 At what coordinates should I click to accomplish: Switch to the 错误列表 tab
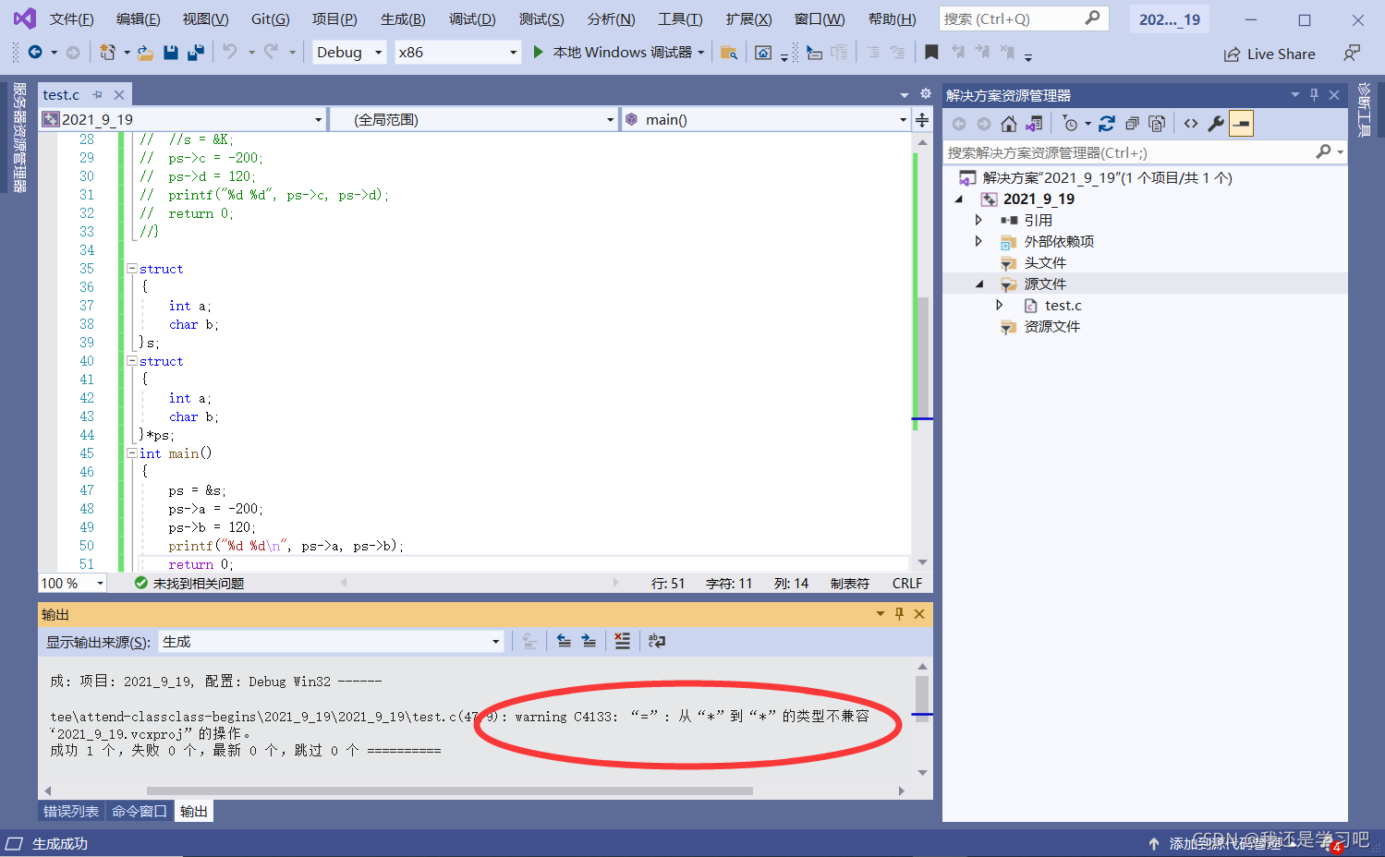tap(71, 811)
